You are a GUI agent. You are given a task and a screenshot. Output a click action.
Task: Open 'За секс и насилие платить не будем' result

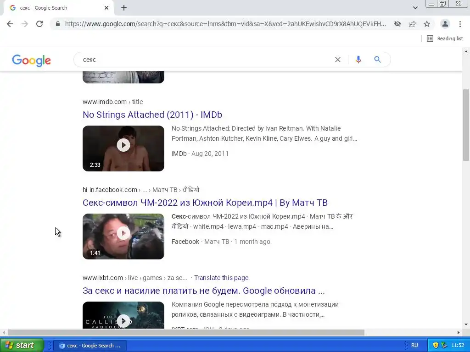pos(203,291)
